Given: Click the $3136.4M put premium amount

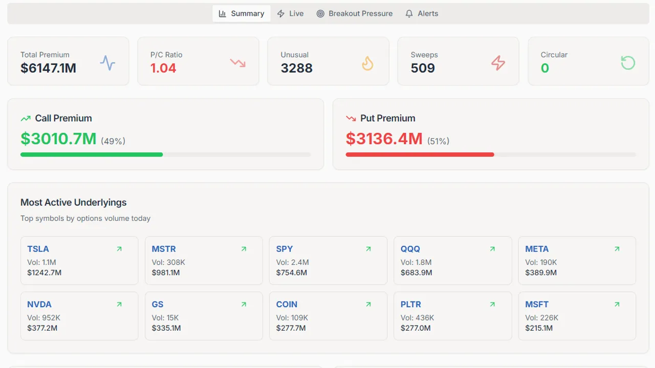Looking at the screenshot, I should 384,139.
